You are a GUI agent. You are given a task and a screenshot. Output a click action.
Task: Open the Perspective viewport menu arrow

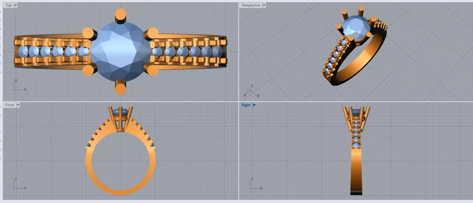click(264, 5)
